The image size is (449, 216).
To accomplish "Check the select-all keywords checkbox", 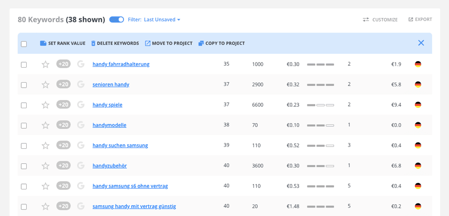I will tap(24, 44).
